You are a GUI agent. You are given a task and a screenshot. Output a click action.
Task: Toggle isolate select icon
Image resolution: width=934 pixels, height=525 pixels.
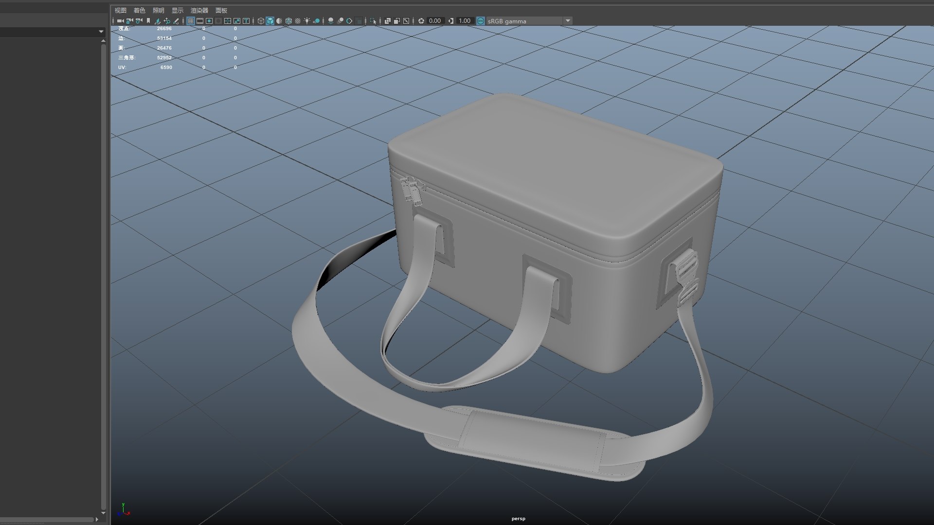pos(373,21)
